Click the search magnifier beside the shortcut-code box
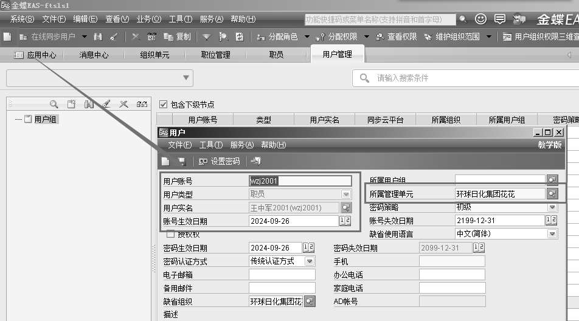The width and height of the screenshot is (579, 321). click(x=463, y=19)
